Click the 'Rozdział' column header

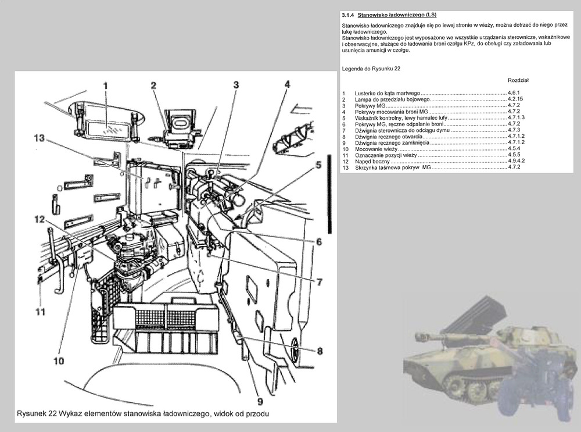[x=518, y=80]
